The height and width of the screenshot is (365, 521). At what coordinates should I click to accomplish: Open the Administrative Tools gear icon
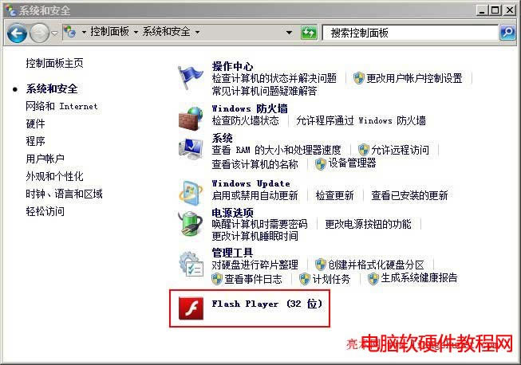coord(191,264)
